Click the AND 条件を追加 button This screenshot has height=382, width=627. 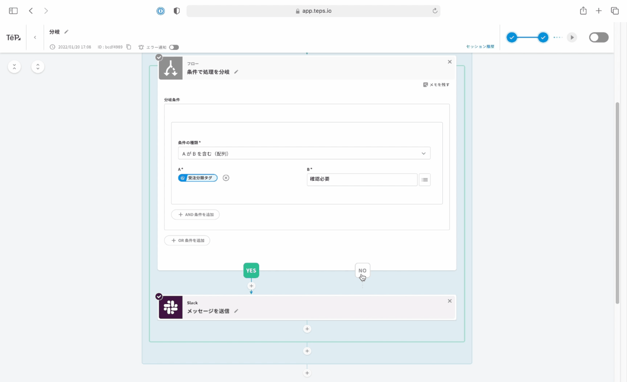pyautogui.click(x=195, y=215)
